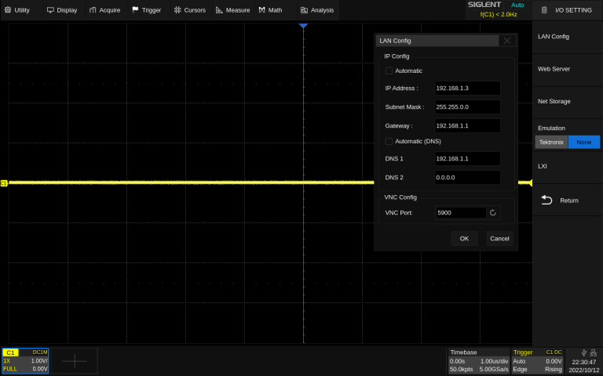Screen dimensions: 603x376
Task: Click the blue trigger position marker
Action: pos(303,27)
